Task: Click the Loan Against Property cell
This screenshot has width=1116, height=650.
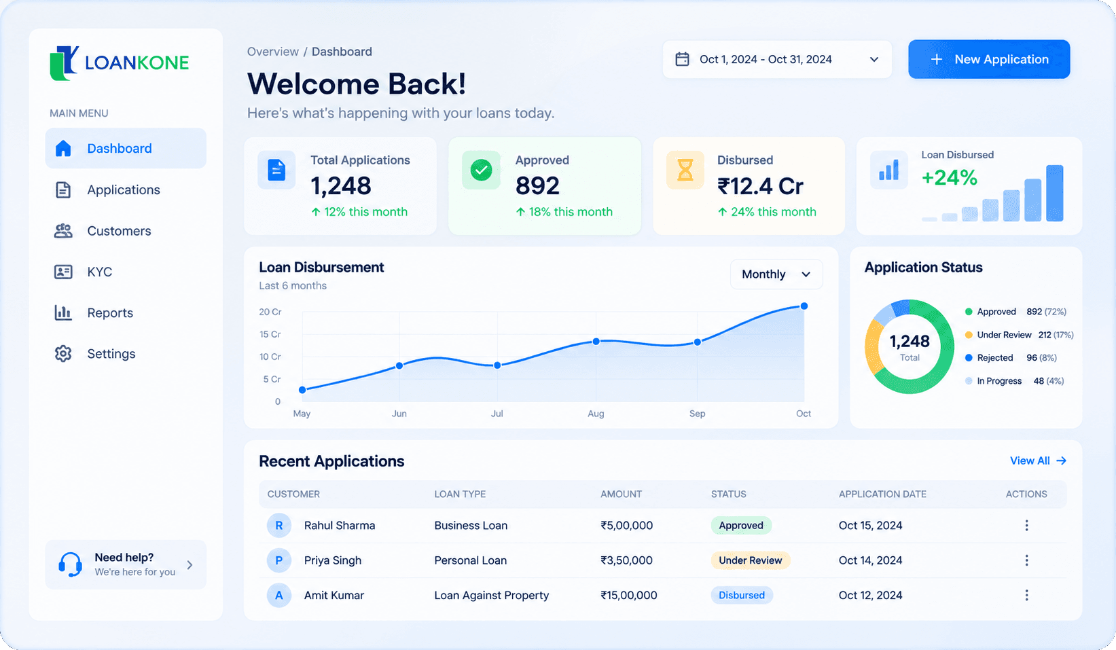Action: [492, 595]
